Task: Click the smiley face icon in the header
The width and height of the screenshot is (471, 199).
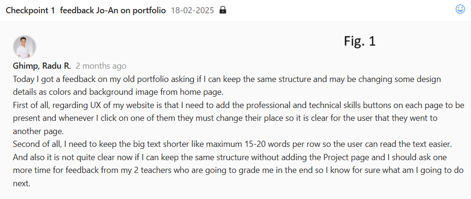Action: tap(460, 9)
